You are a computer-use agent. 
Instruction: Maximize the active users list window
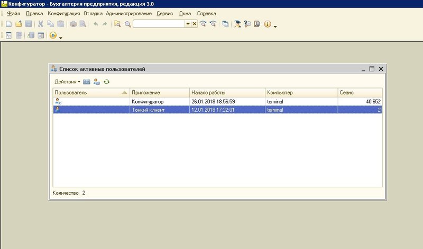tap(372, 69)
